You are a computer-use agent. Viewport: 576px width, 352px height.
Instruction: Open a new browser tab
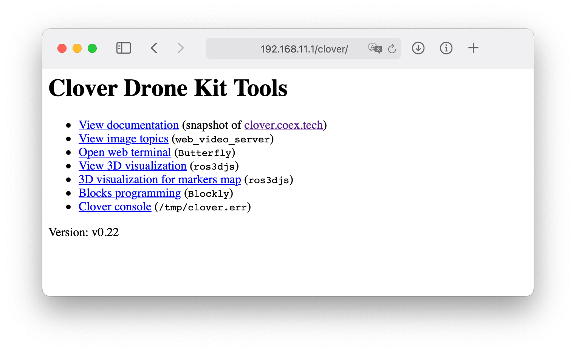coord(473,48)
